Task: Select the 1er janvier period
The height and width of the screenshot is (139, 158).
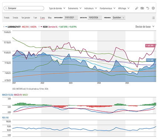Action: 26,18
